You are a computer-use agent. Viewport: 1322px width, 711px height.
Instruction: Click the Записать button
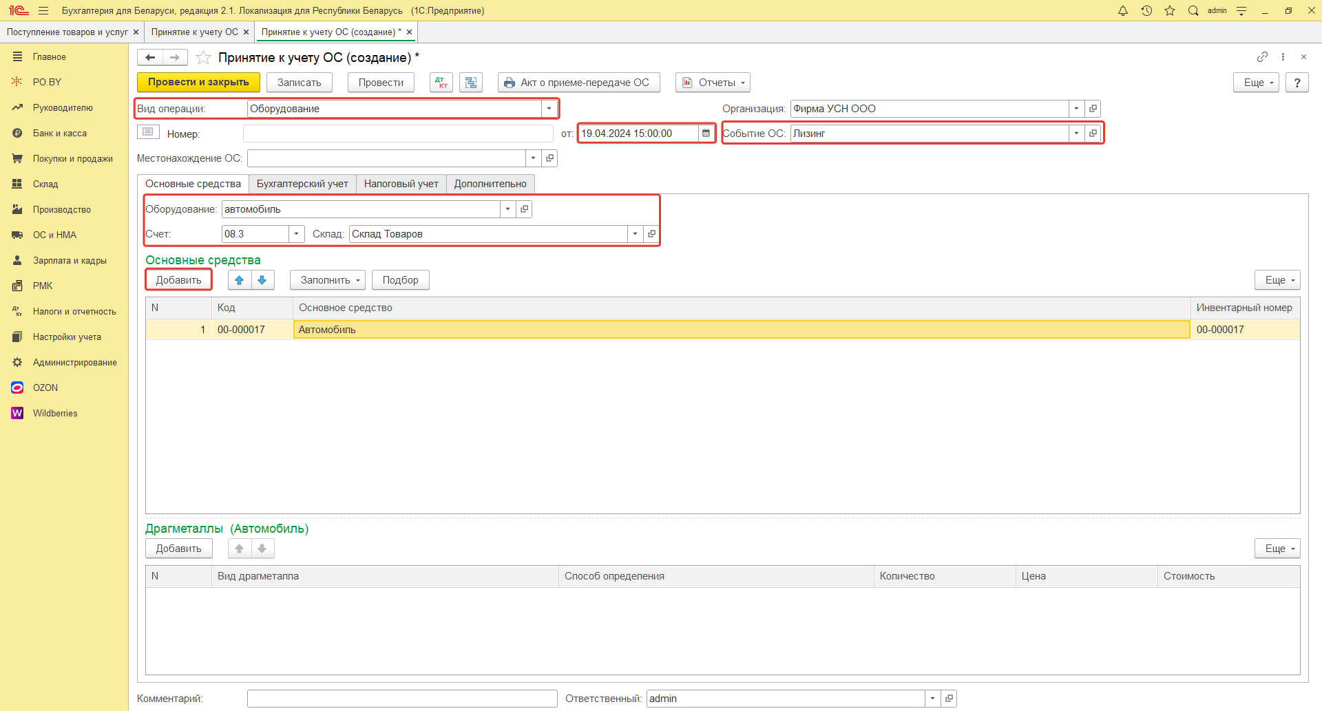299,83
